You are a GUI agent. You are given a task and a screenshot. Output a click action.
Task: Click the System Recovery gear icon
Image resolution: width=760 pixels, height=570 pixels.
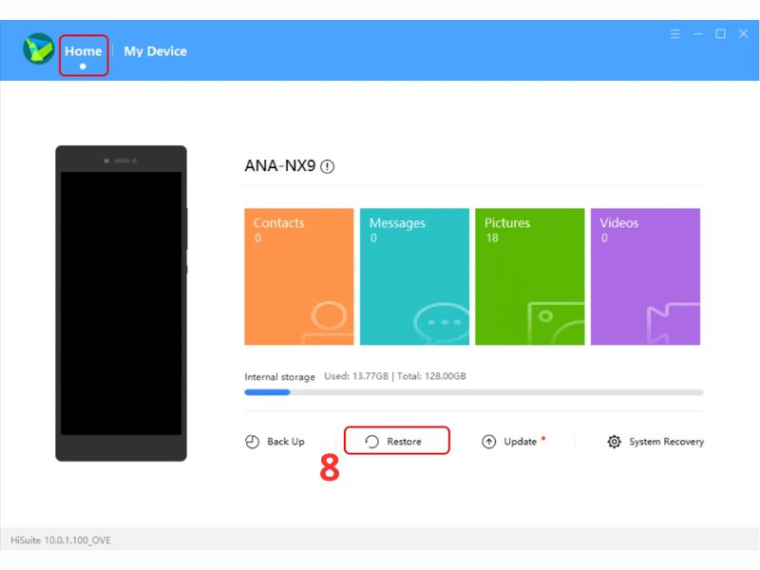614,442
